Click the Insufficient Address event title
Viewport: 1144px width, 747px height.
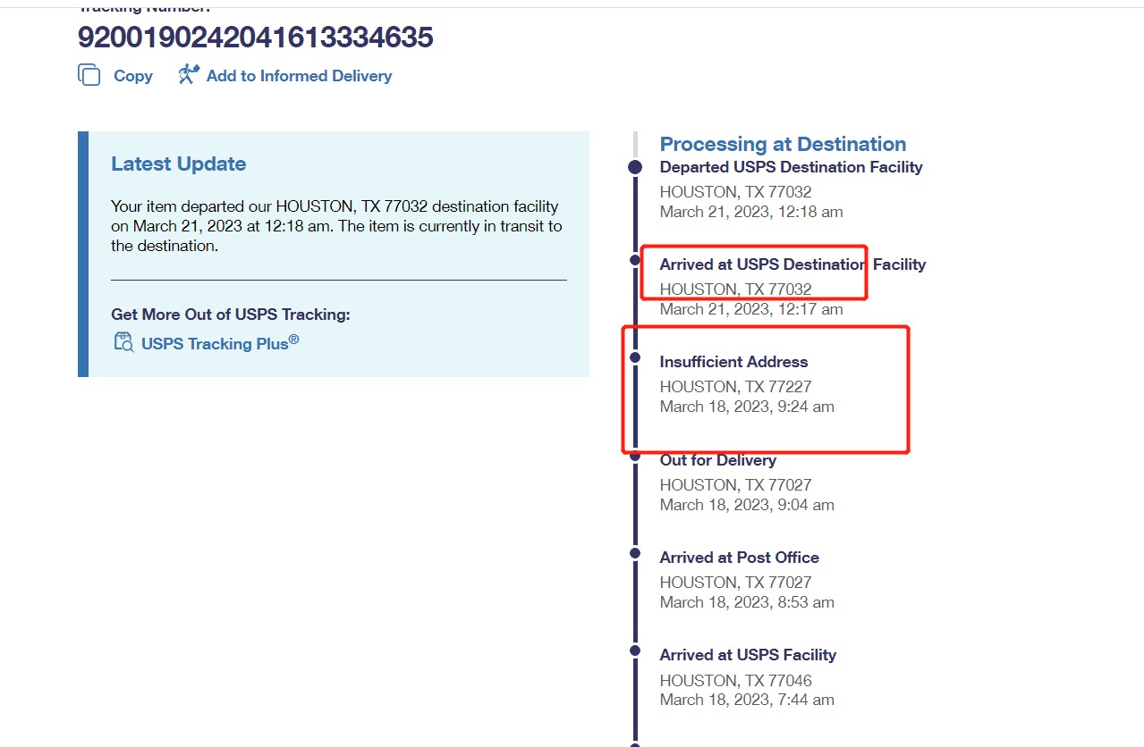click(x=733, y=362)
